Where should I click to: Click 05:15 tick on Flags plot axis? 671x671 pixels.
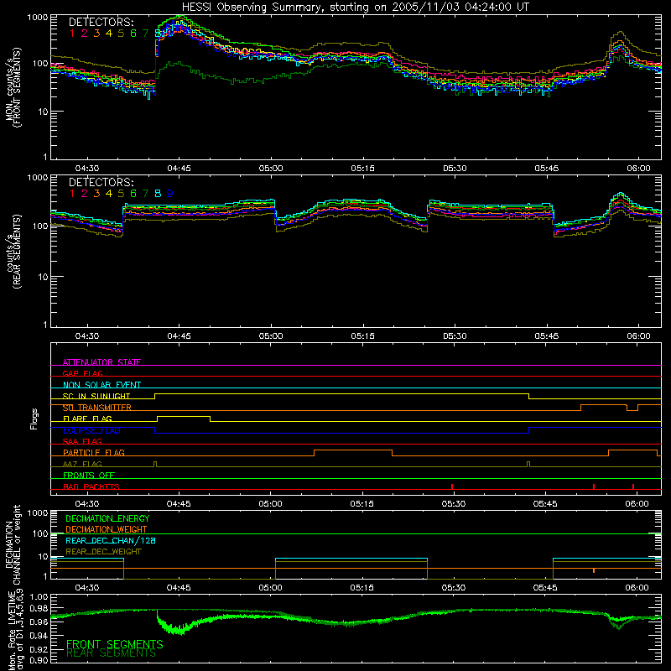[362, 504]
